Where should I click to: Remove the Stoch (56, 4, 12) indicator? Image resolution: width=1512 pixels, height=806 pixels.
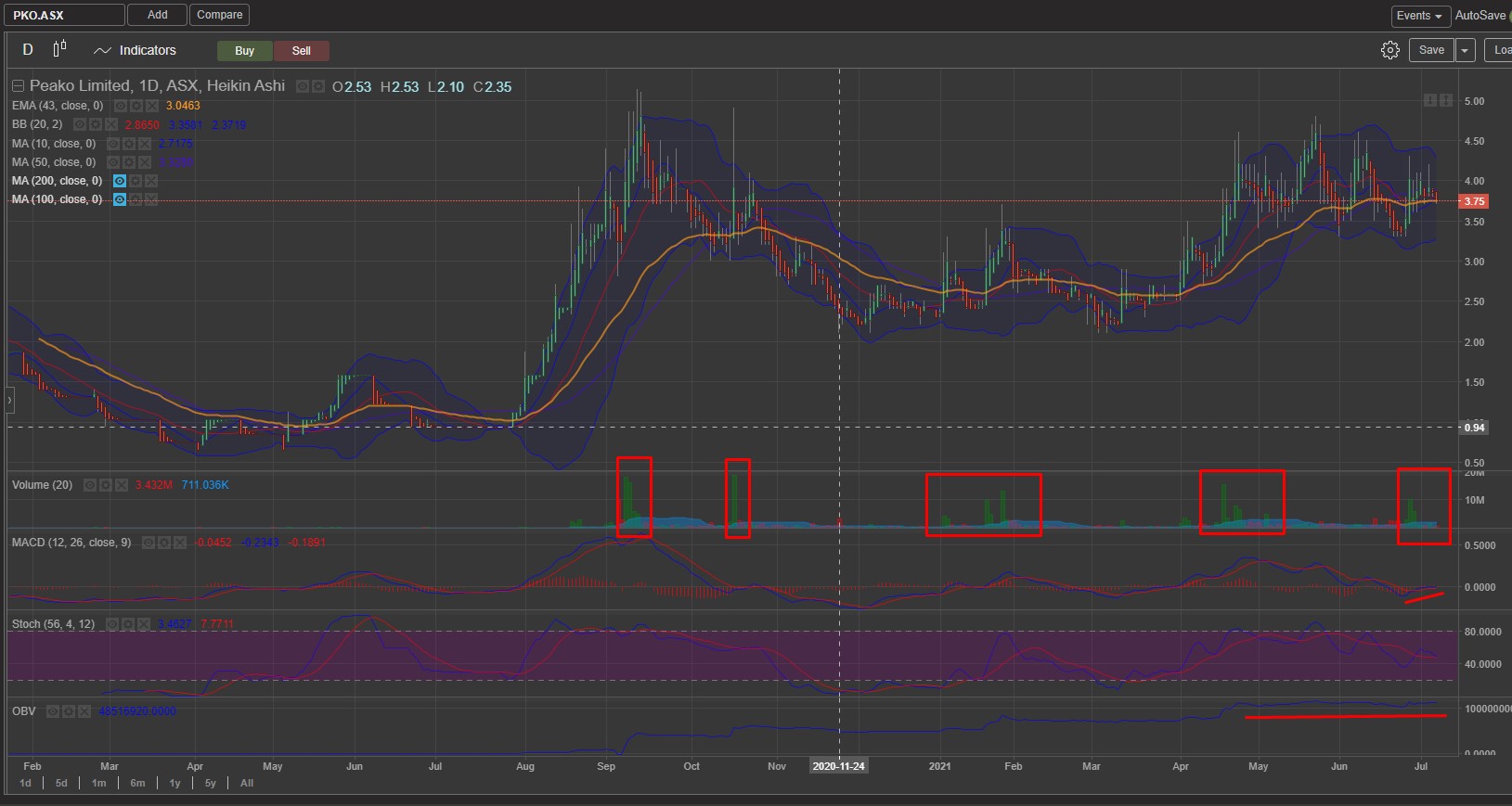pyautogui.click(x=144, y=624)
